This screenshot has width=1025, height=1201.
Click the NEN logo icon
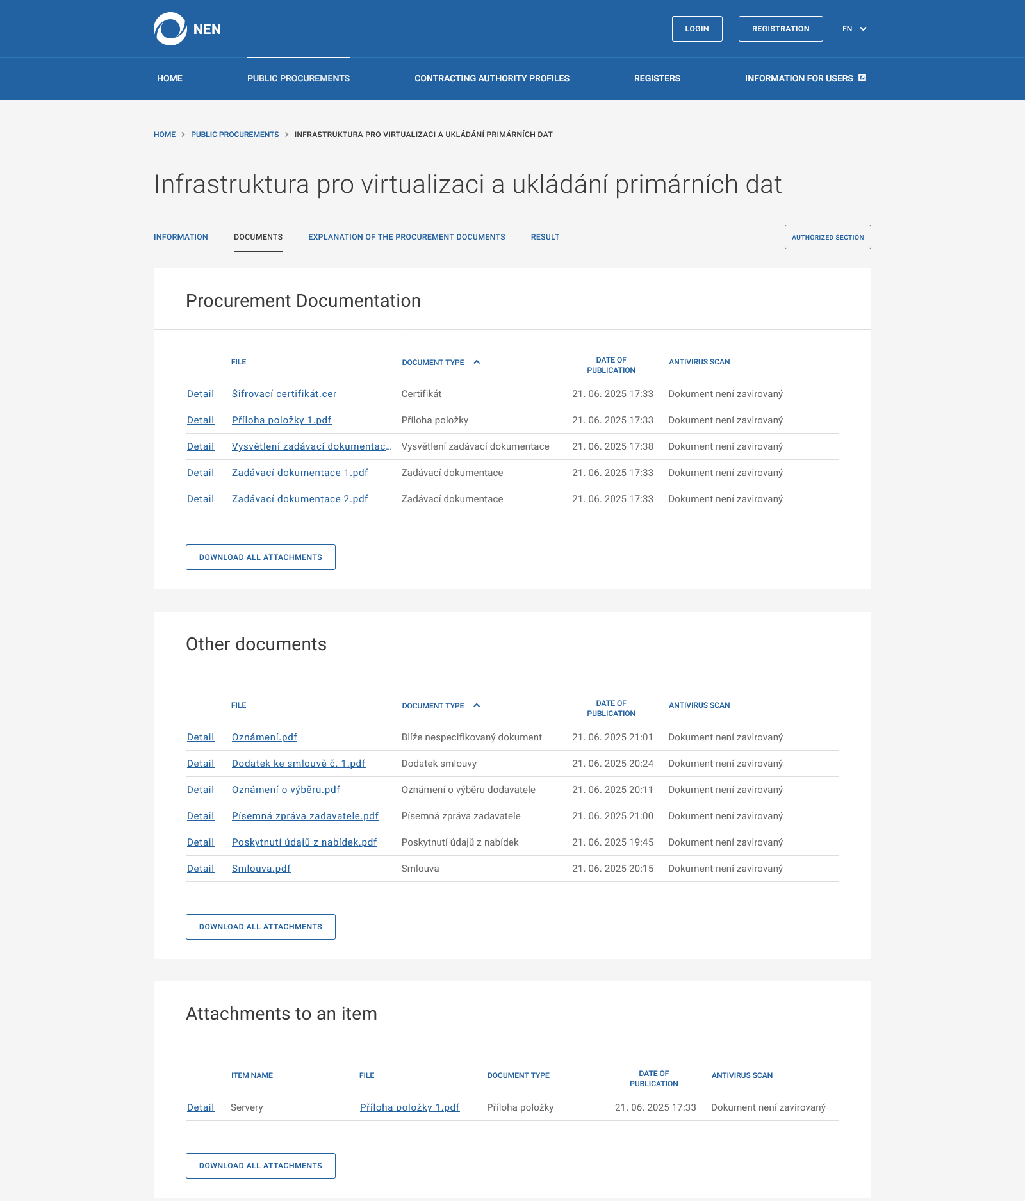pyautogui.click(x=170, y=29)
